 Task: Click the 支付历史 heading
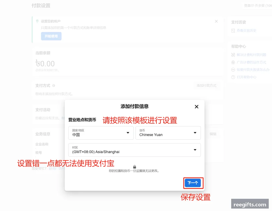click(x=239, y=22)
